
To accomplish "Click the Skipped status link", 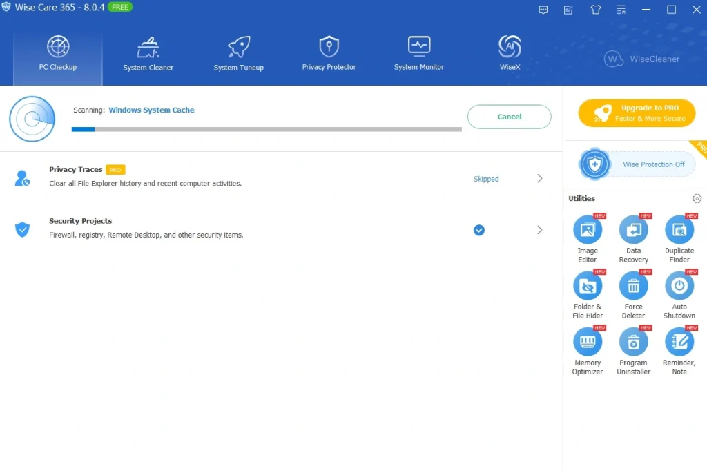I will (486, 179).
